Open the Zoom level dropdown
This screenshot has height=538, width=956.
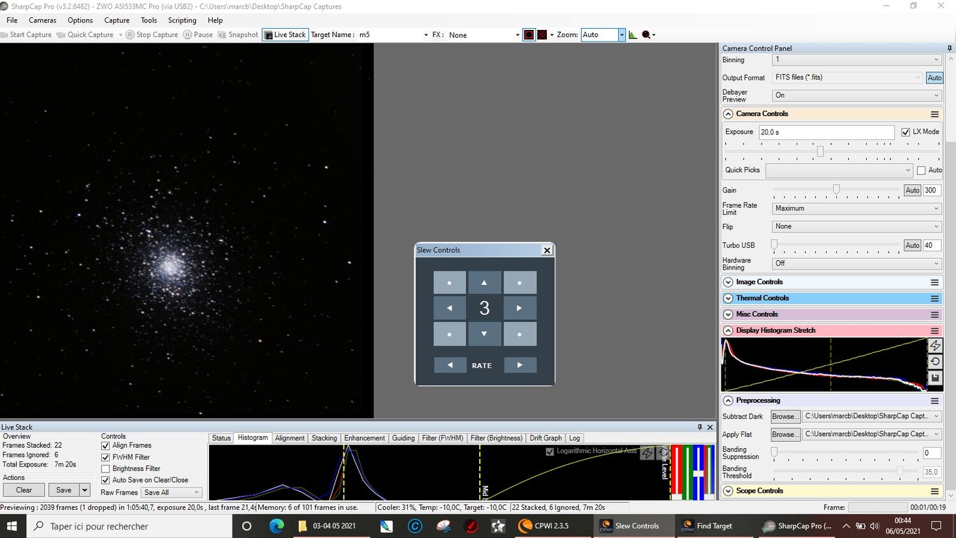[x=622, y=35]
